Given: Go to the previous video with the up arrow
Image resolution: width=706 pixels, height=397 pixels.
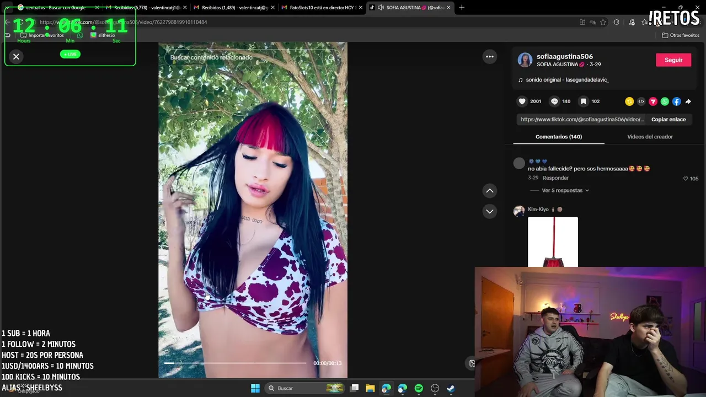Looking at the screenshot, I should [489, 191].
